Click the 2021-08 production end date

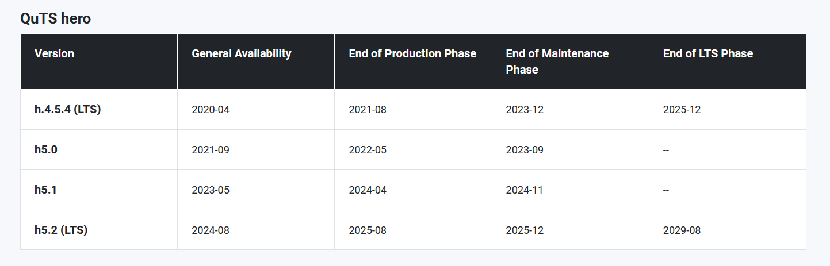click(x=367, y=110)
